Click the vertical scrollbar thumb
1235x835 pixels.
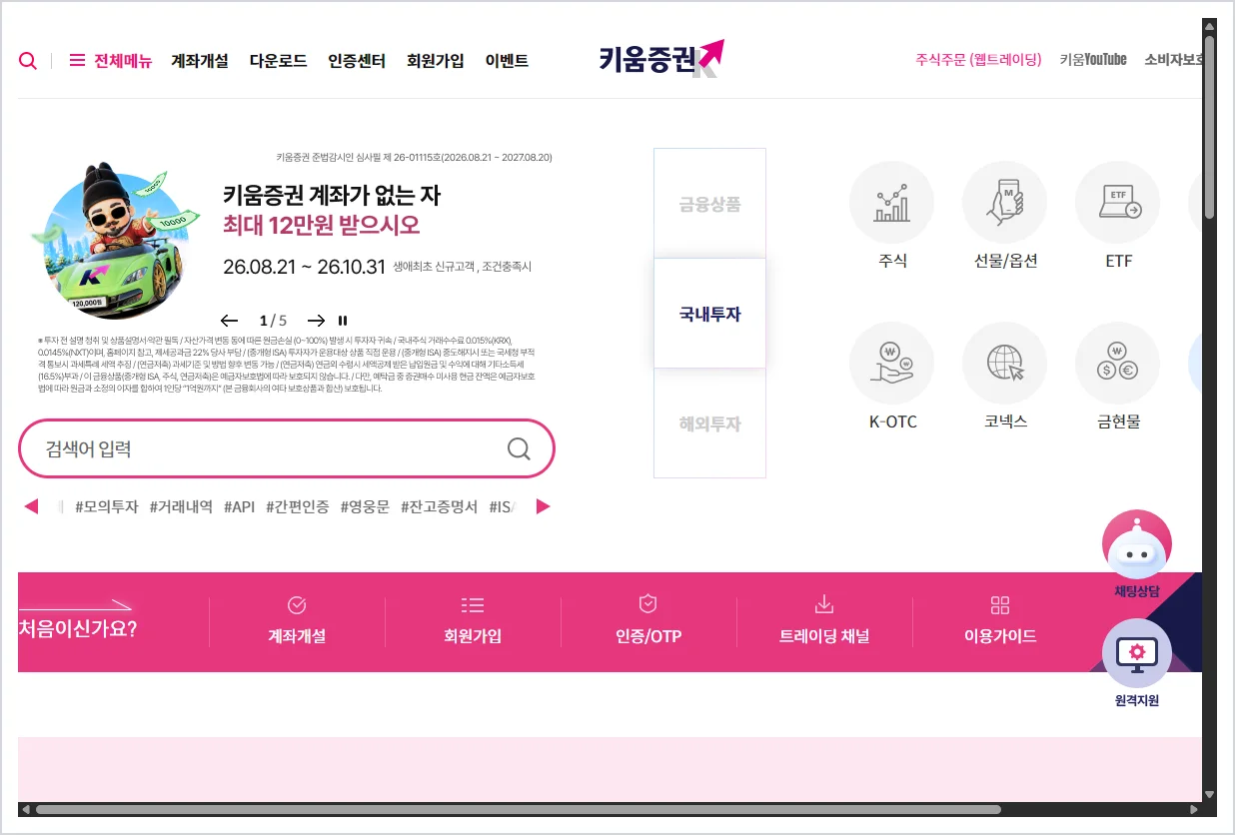click(x=1209, y=128)
